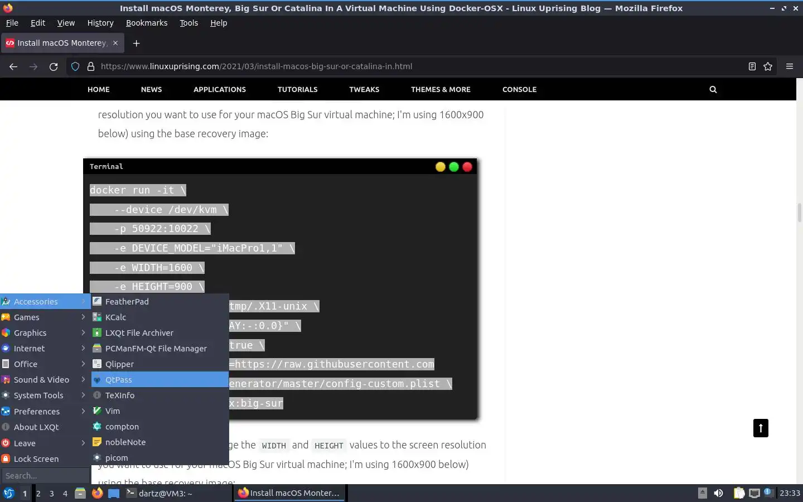Go to the HOME site nav link

pos(98,89)
